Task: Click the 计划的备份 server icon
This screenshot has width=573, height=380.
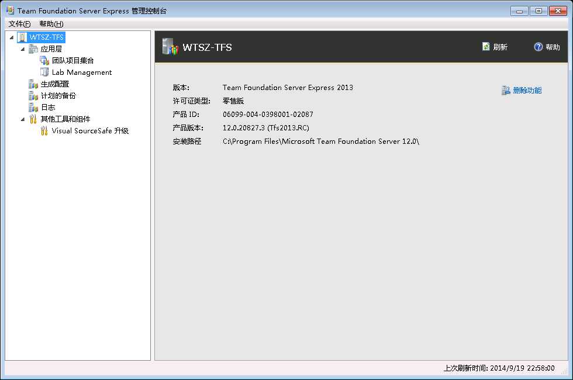Action: point(33,96)
